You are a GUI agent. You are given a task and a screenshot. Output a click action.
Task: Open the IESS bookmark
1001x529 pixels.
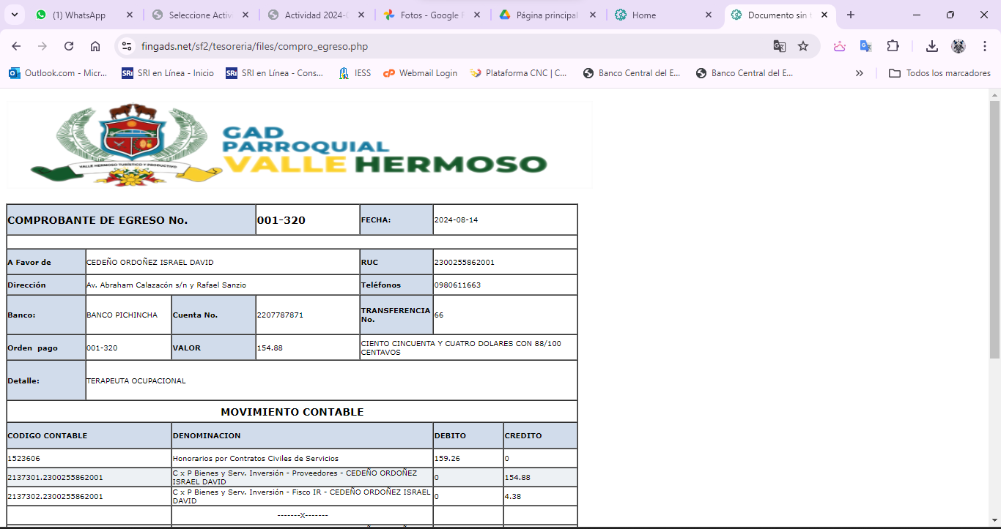click(x=355, y=73)
